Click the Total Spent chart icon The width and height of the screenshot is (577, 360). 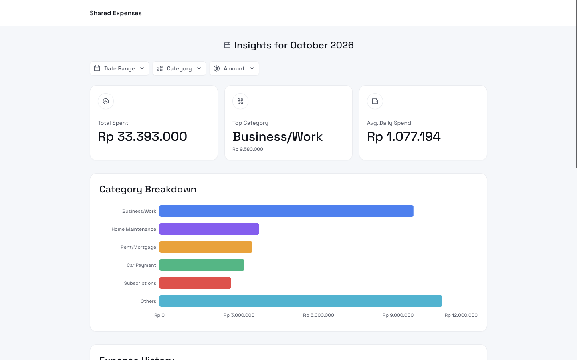click(106, 101)
